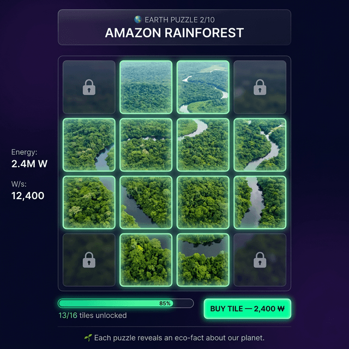Click the 13/16 tiles unlocked label
Image resolution: width=349 pixels, height=349 pixels.
click(x=93, y=315)
